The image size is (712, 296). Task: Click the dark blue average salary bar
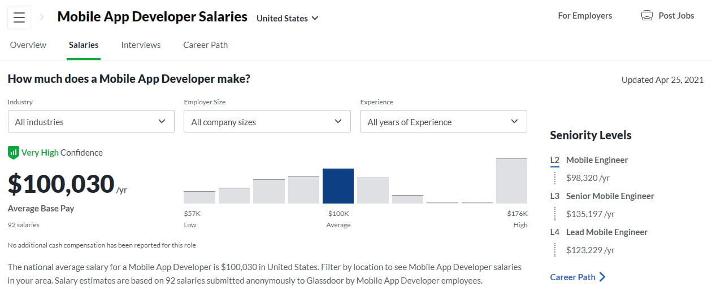point(338,186)
